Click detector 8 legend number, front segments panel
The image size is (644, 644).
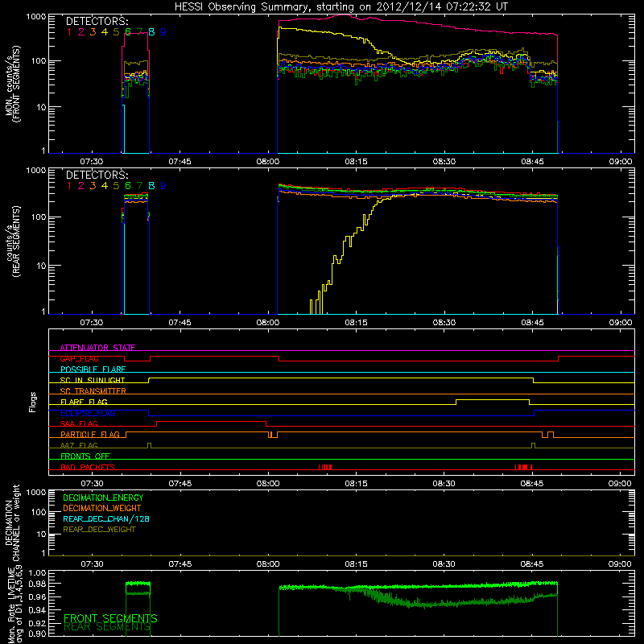(x=151, y=32)
